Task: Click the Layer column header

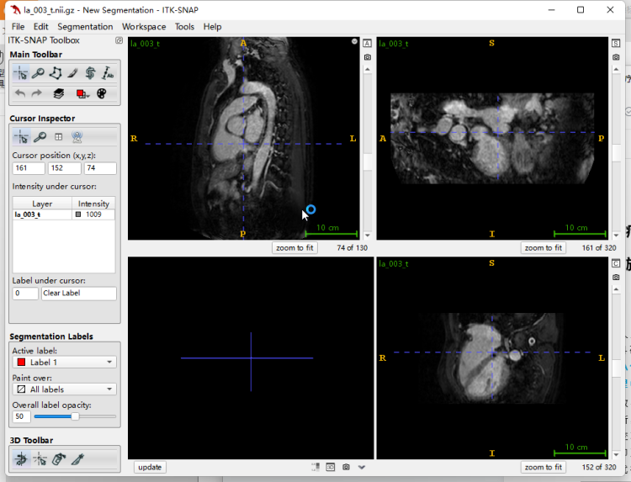Action: [42, 204]
